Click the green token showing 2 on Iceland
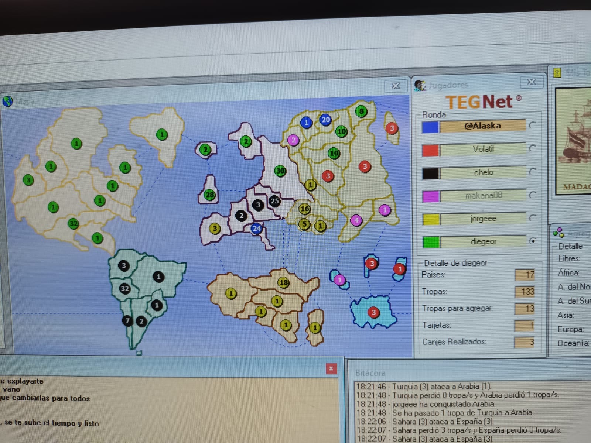The image size is (591, 443). click(205, 150)
